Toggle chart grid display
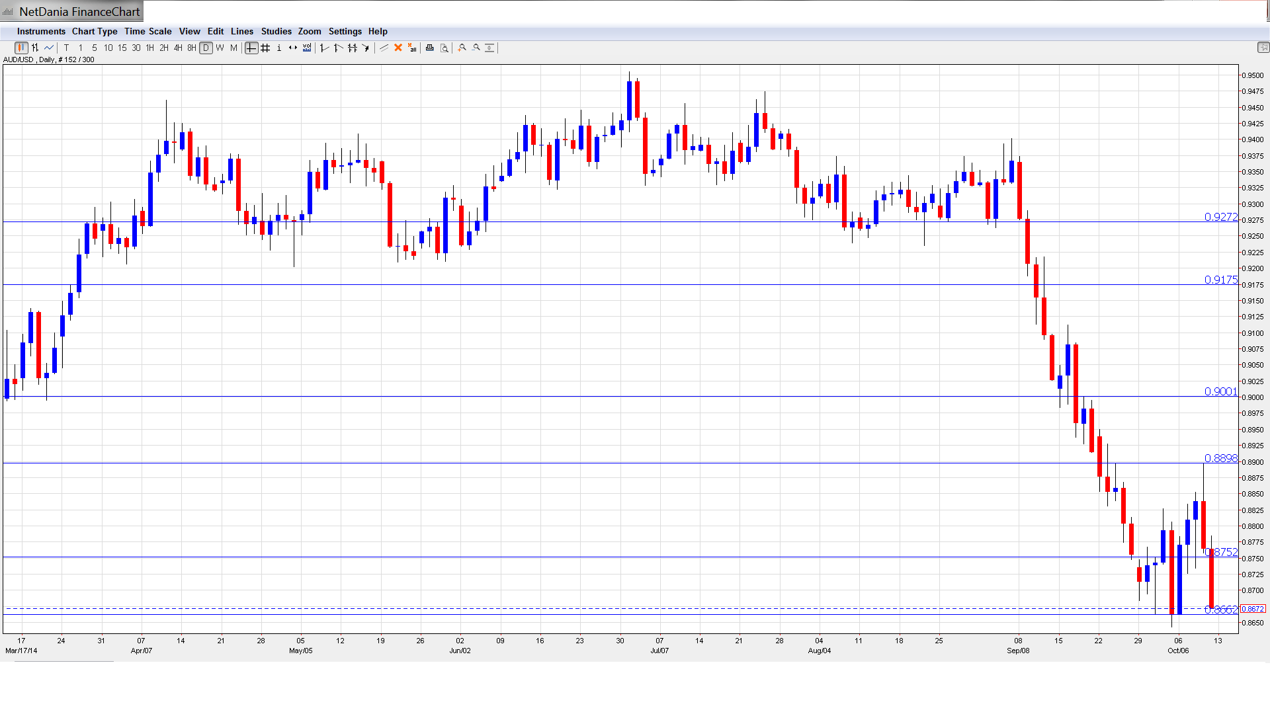This screenshot has height=714, width=1270. tap(265, 48)
